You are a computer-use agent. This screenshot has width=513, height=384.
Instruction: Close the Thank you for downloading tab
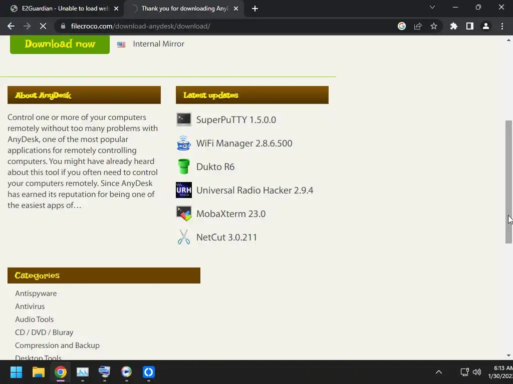pos(236,9)
